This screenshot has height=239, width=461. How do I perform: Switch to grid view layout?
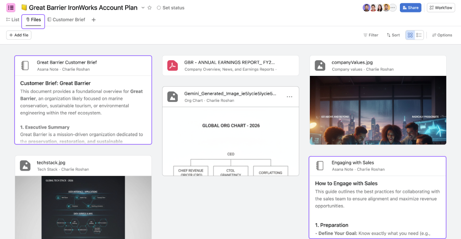pyautogui.click(x=410, y=35)
